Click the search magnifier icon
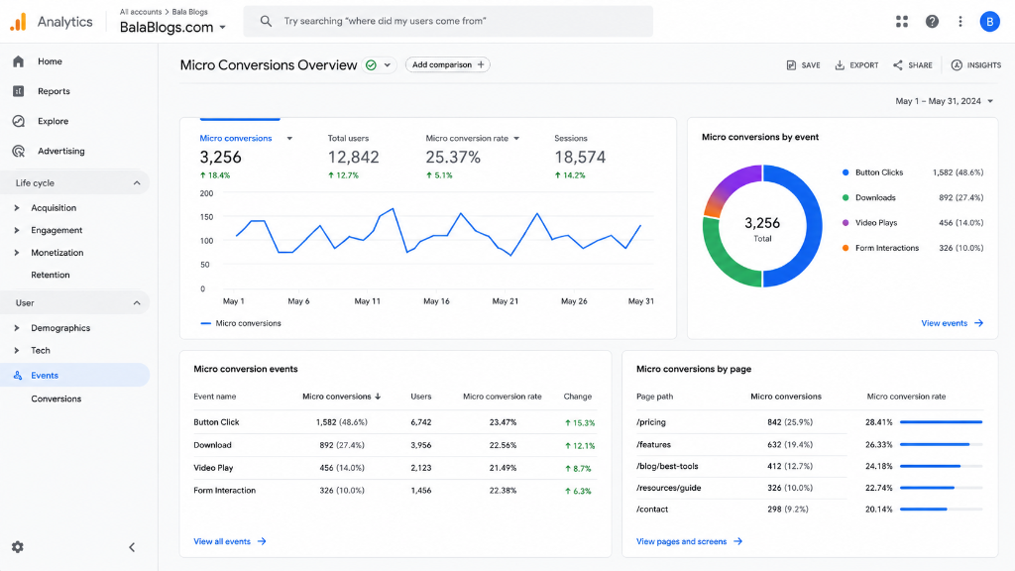This screenshot has height=571, width=1015. pos(266,21)
